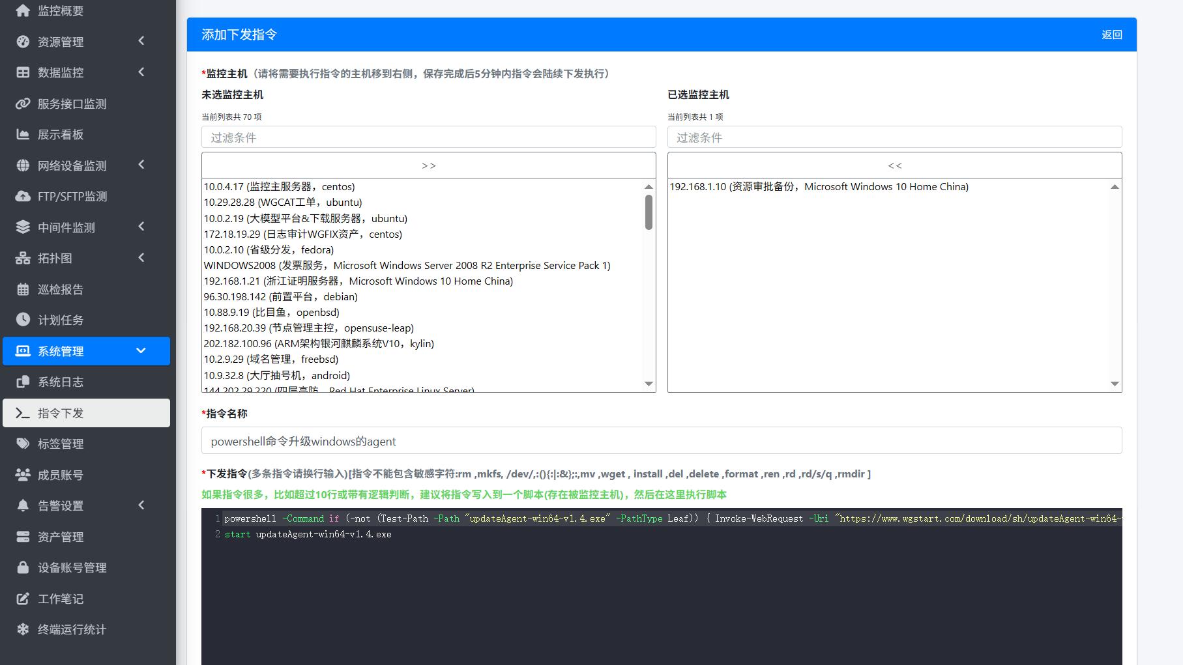Click the home icon beside 监控概要
This screenshot has height=665, width=1183.
23,10
